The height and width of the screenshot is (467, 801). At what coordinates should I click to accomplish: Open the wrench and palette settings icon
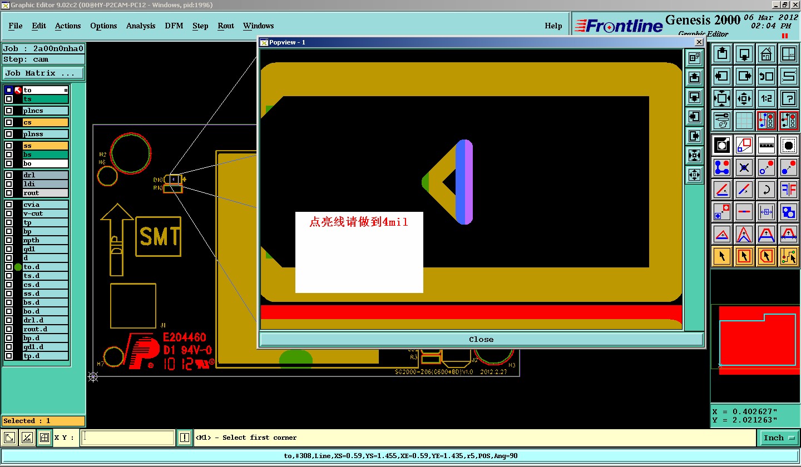722,120
